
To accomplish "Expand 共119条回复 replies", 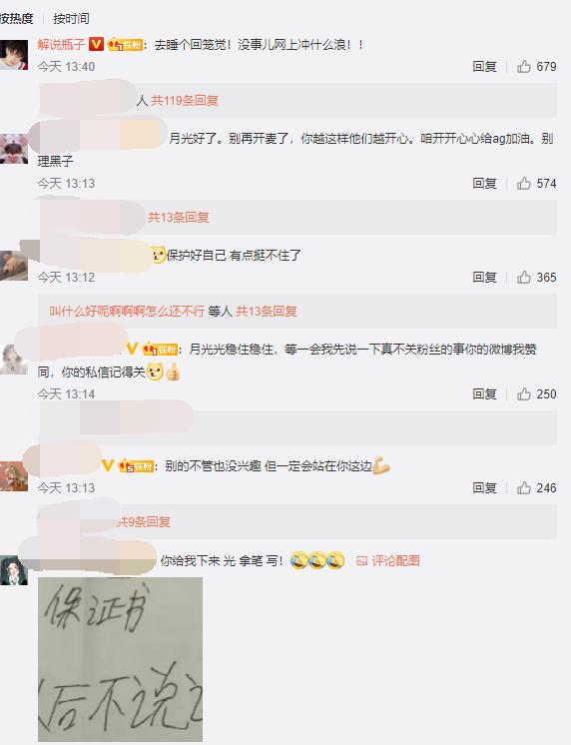I will [185, 100].
